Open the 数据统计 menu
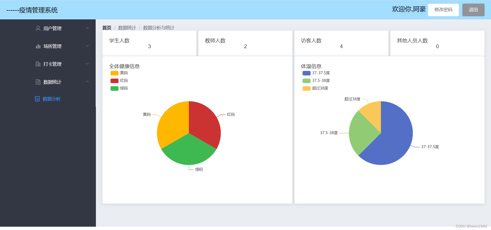491x230 pixels. pos(48,82)
